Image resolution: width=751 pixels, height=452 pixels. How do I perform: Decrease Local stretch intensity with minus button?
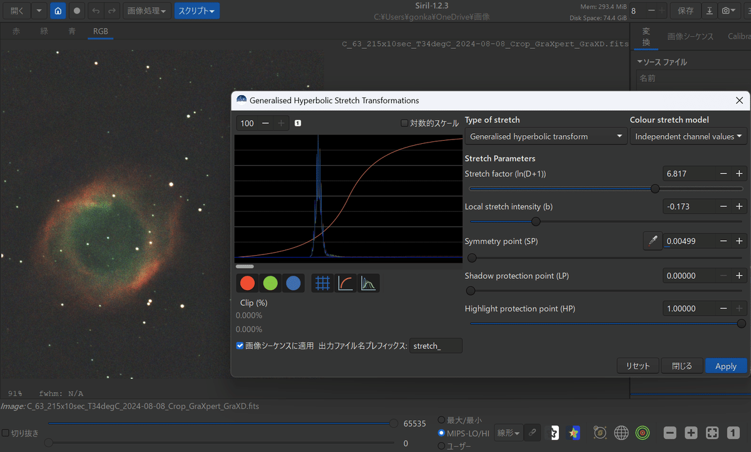723,206
